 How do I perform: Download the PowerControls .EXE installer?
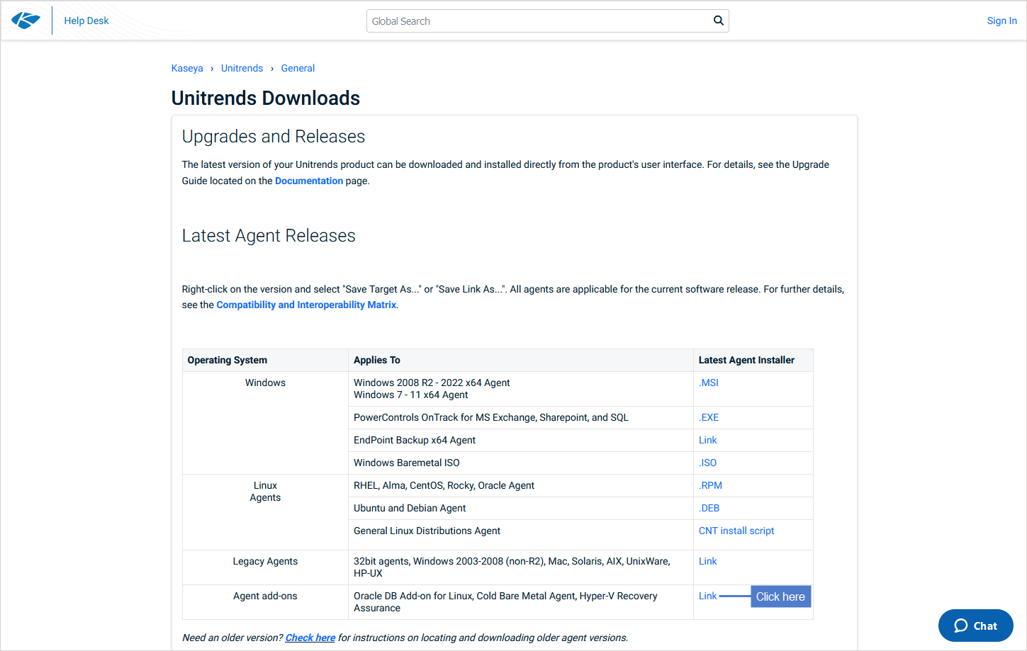(x=709, y=417)
